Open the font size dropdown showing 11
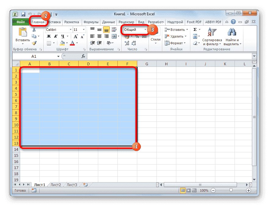The image size is (269, 206). click(79, 29)
